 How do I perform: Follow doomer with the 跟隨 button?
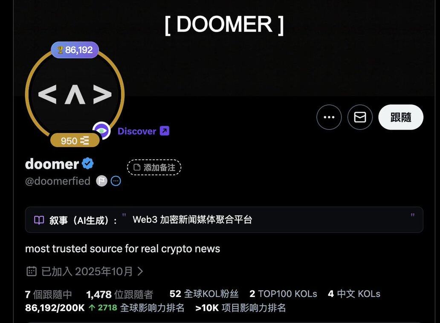(x=401, y=117)
